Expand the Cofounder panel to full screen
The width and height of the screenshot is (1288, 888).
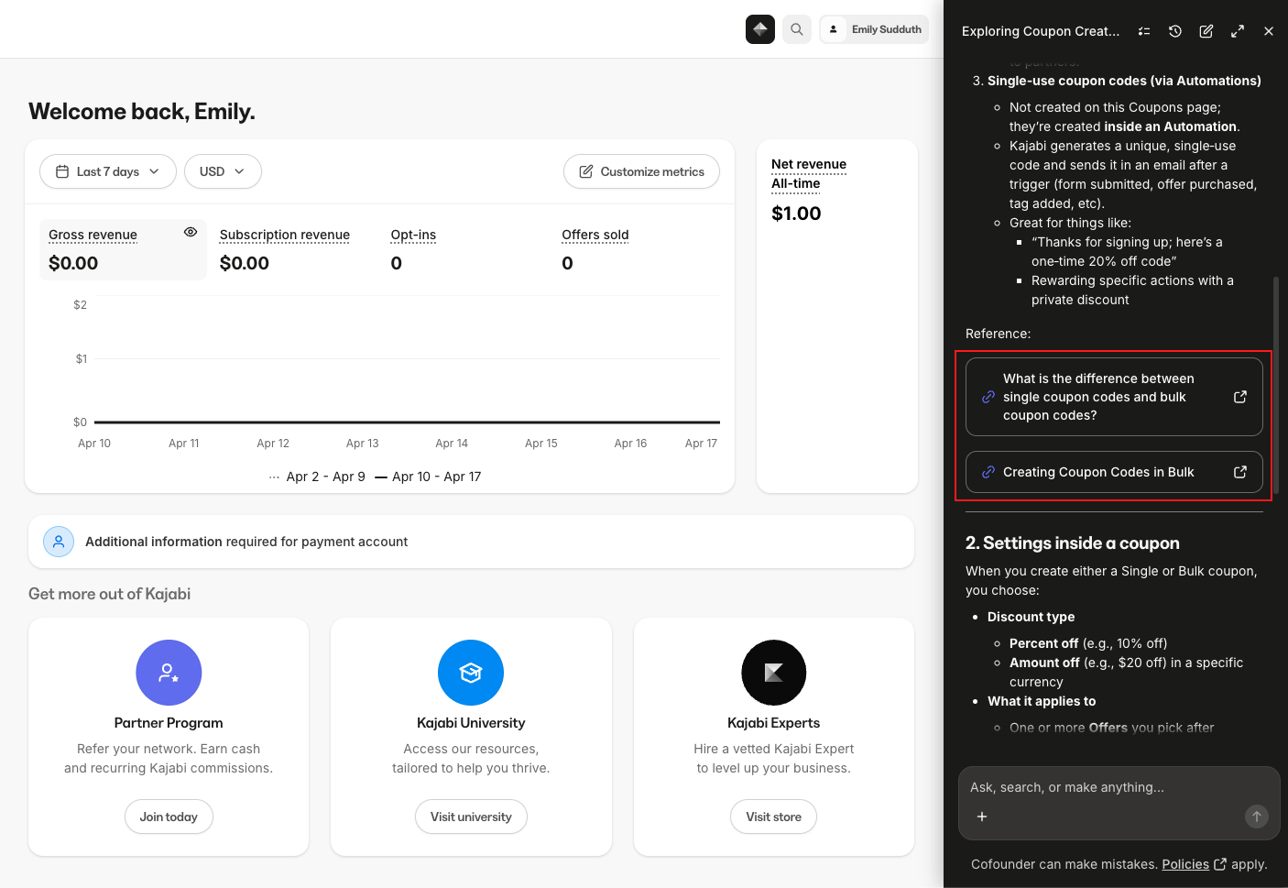[1238, 30]
